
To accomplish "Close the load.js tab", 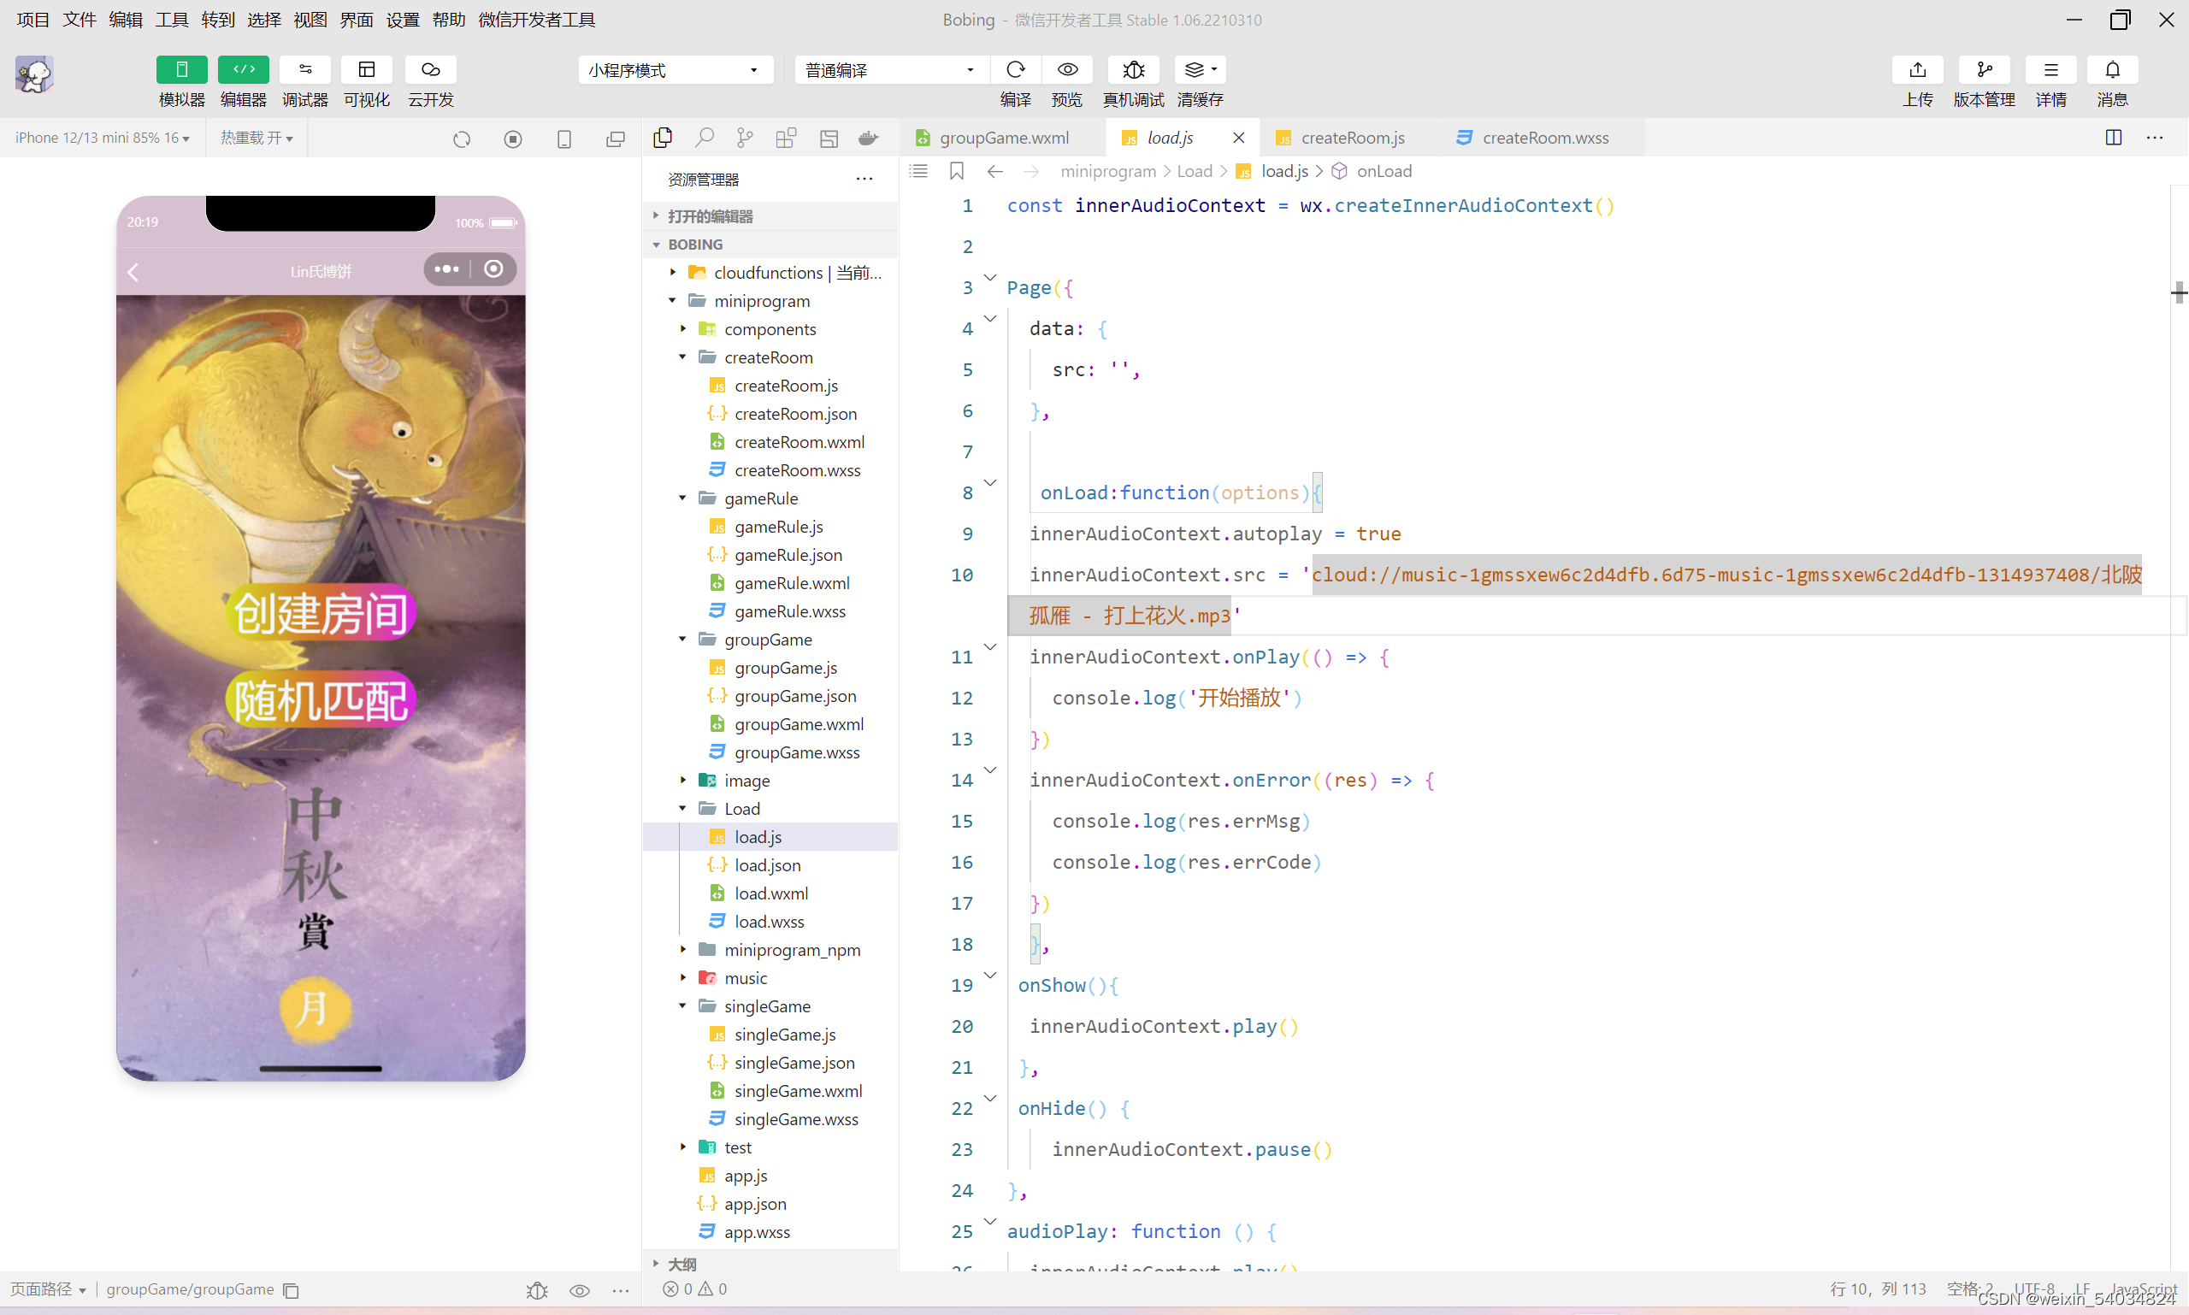I will click(x=1239, y=138).
